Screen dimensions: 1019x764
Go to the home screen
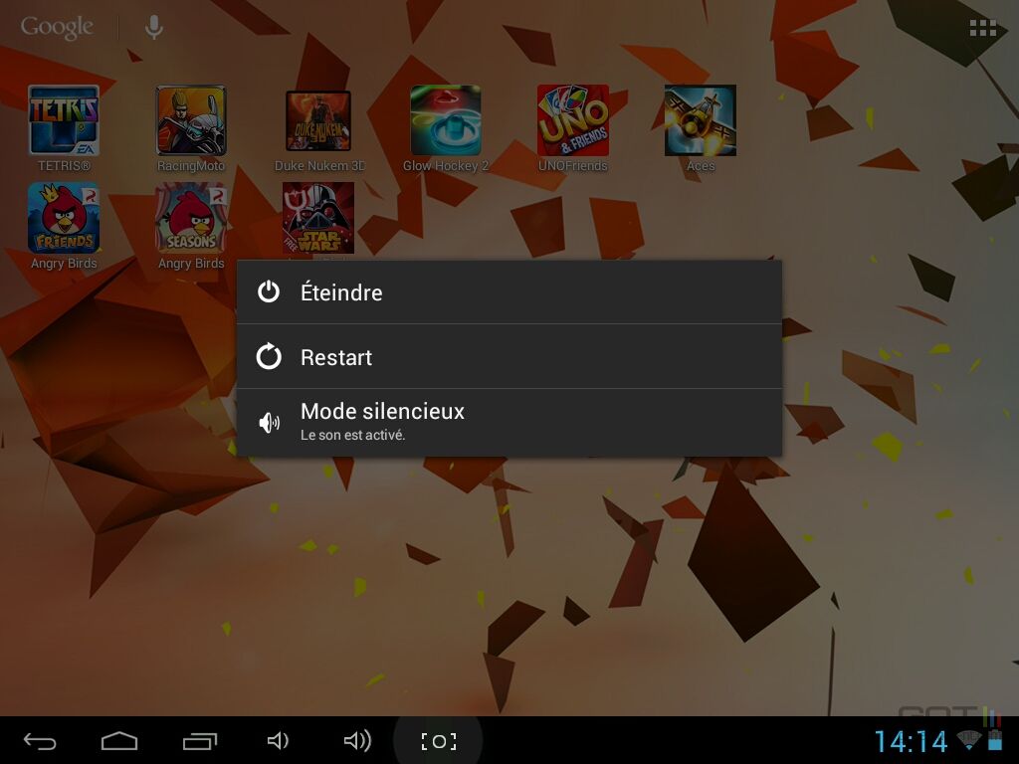tap(119, 741)
